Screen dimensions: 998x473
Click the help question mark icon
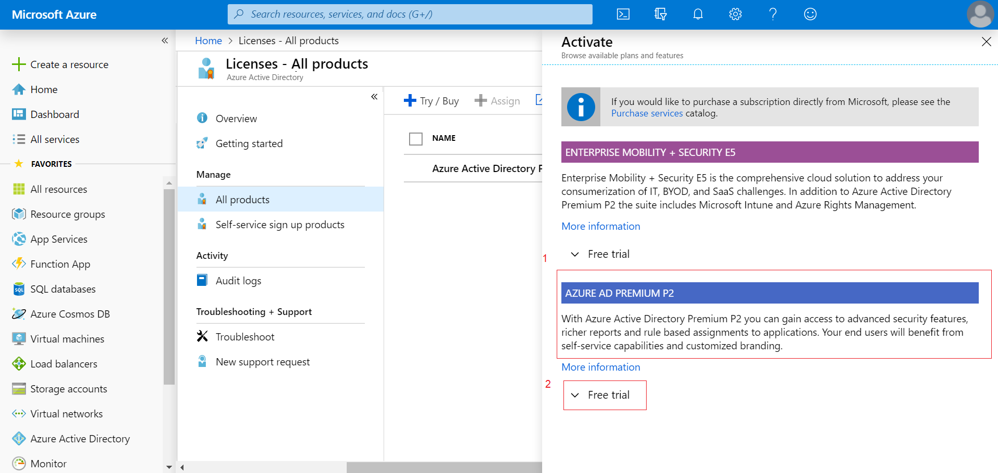tap(772, 14)
